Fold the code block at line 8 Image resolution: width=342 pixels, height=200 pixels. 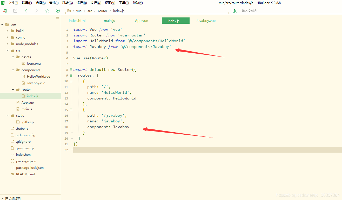coord(71,70)
